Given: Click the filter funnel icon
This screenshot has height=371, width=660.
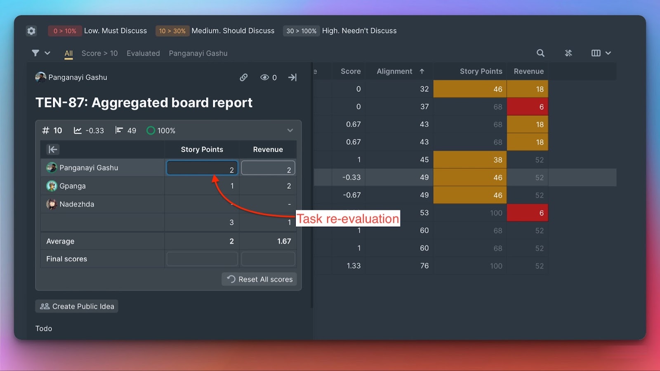Looking at the screenshot, I should tap(35, 53).
